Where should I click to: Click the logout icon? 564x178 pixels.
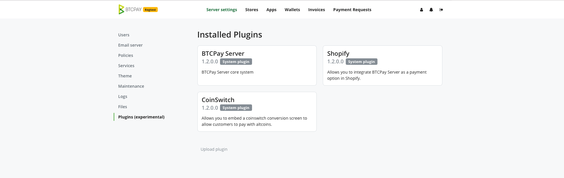(441, 10)
